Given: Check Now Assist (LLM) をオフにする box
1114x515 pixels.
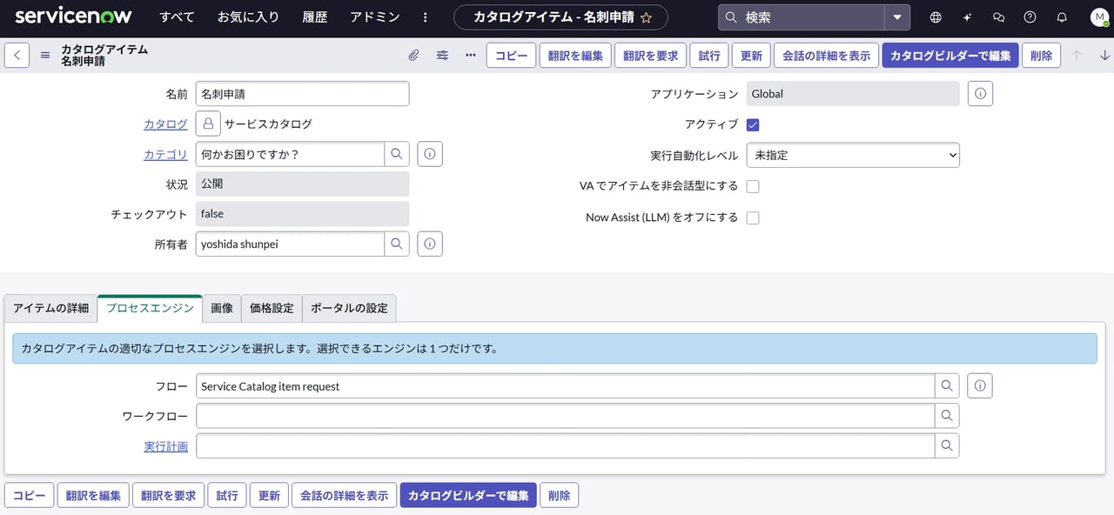Looking at the screenshot, I should tap(753, 217).
